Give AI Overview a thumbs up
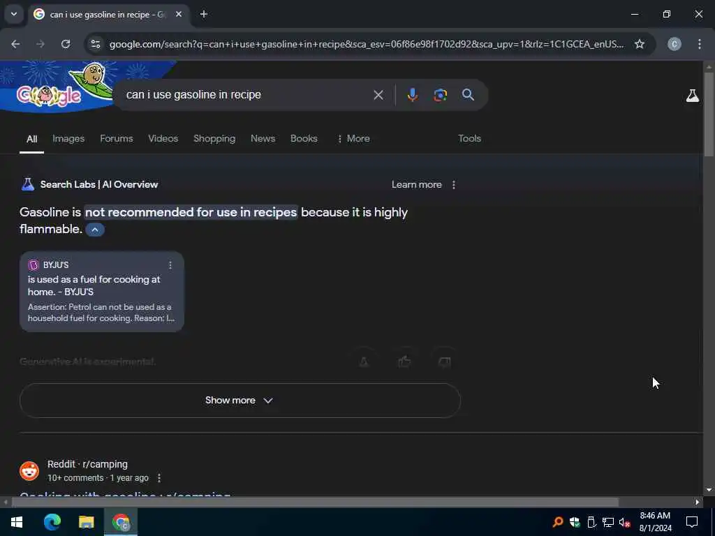The image size is (715, 536). pyautogui.click(x=404, y=362)
